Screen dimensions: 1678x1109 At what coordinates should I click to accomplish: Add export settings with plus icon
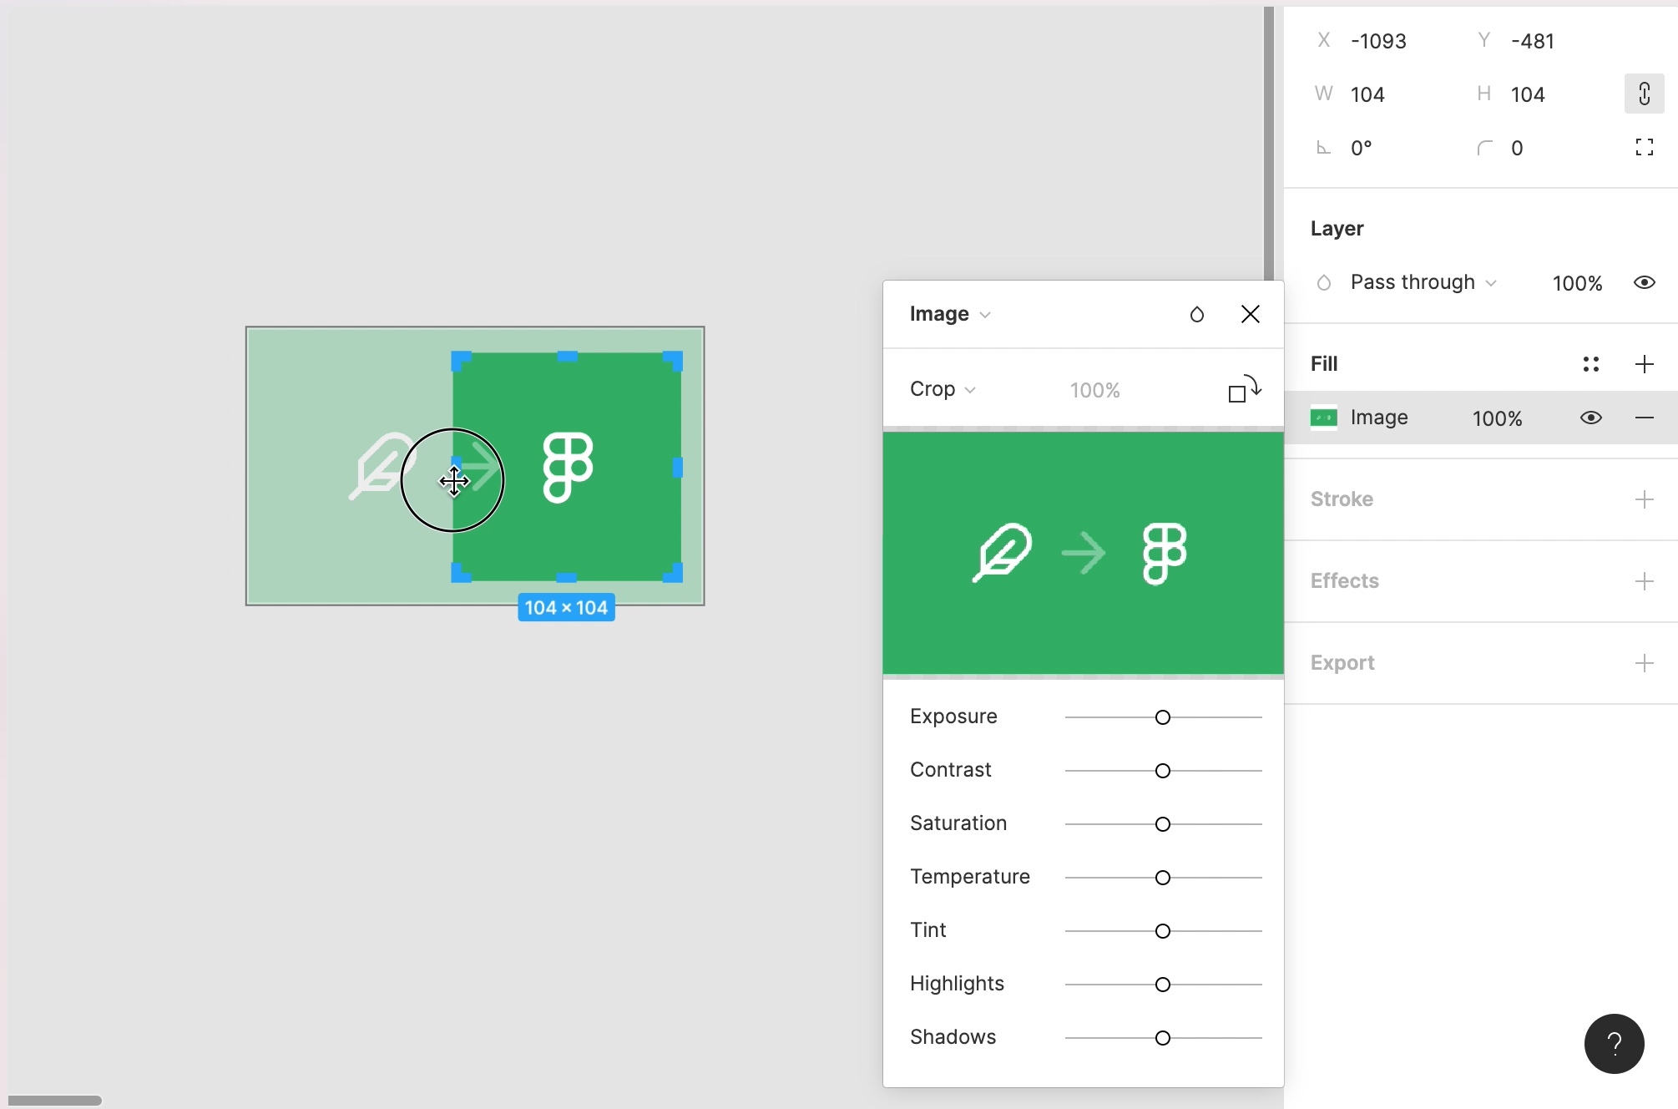[x=1644, y=663]
